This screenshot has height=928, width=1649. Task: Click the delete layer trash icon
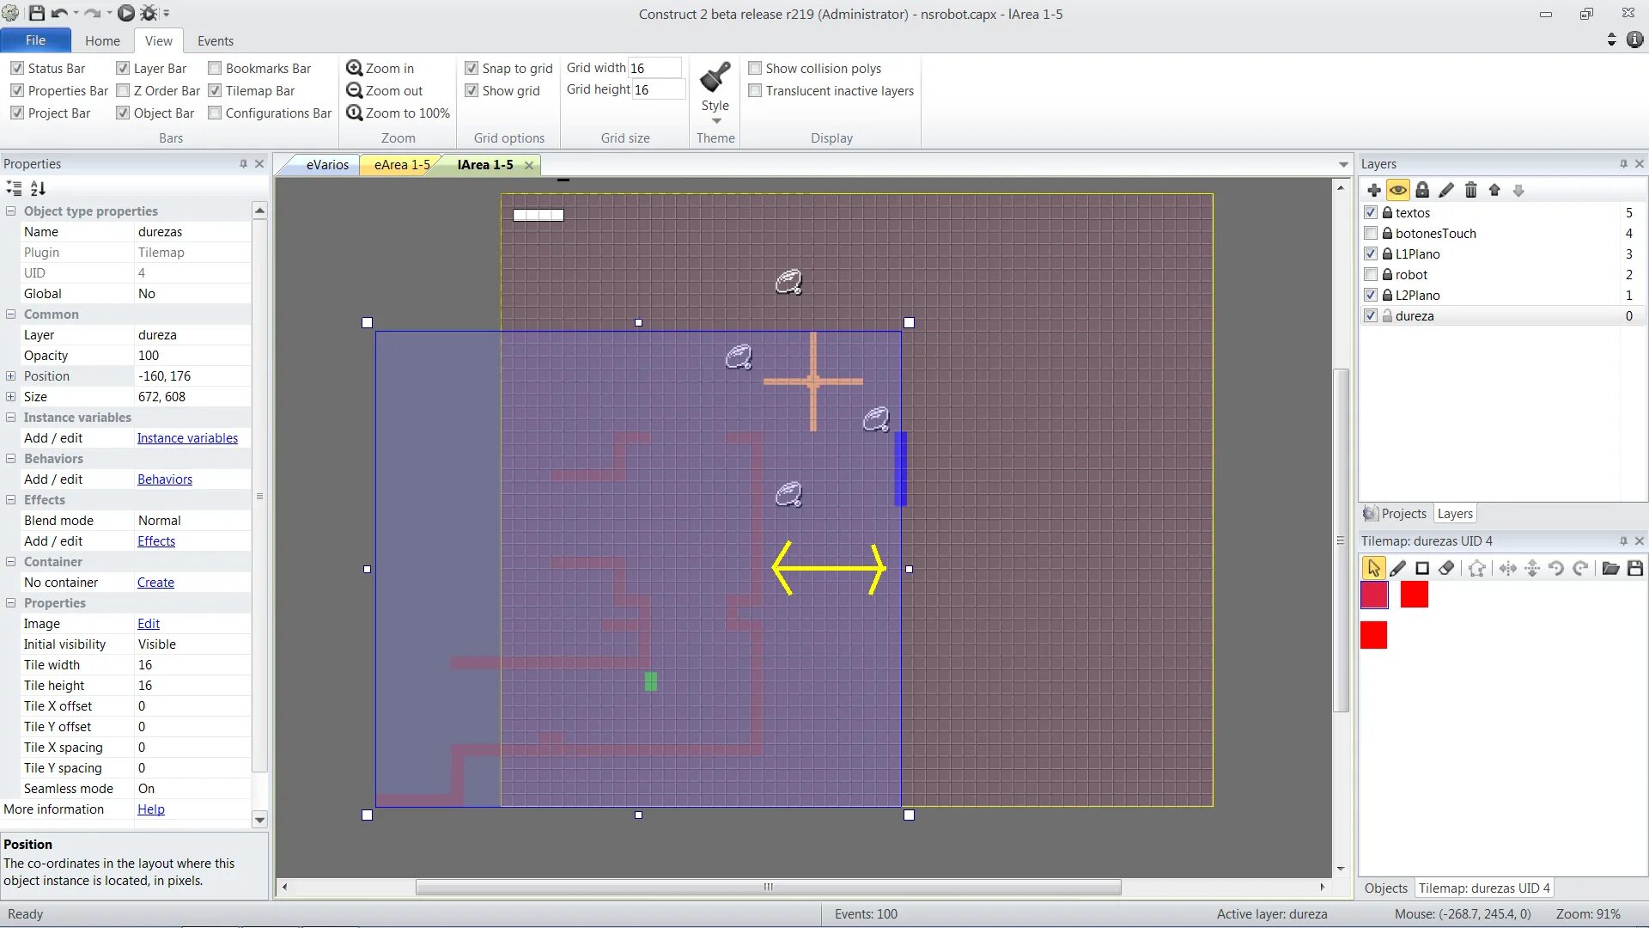[x=1470, y=190]
